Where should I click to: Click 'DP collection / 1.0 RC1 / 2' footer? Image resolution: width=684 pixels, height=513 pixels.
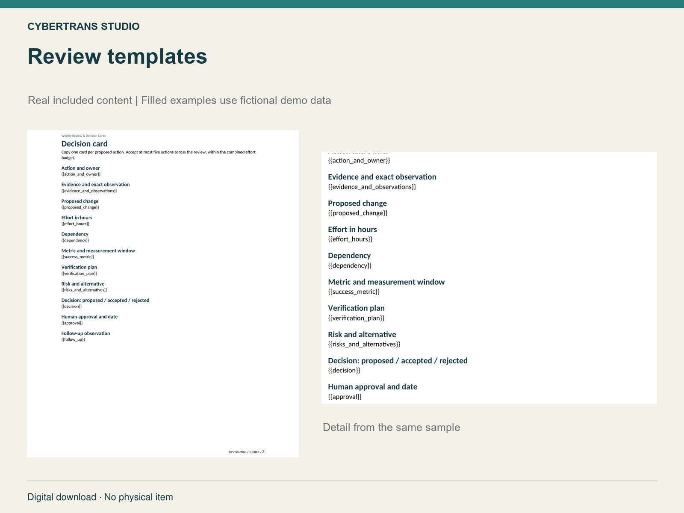tap(247, 452)
